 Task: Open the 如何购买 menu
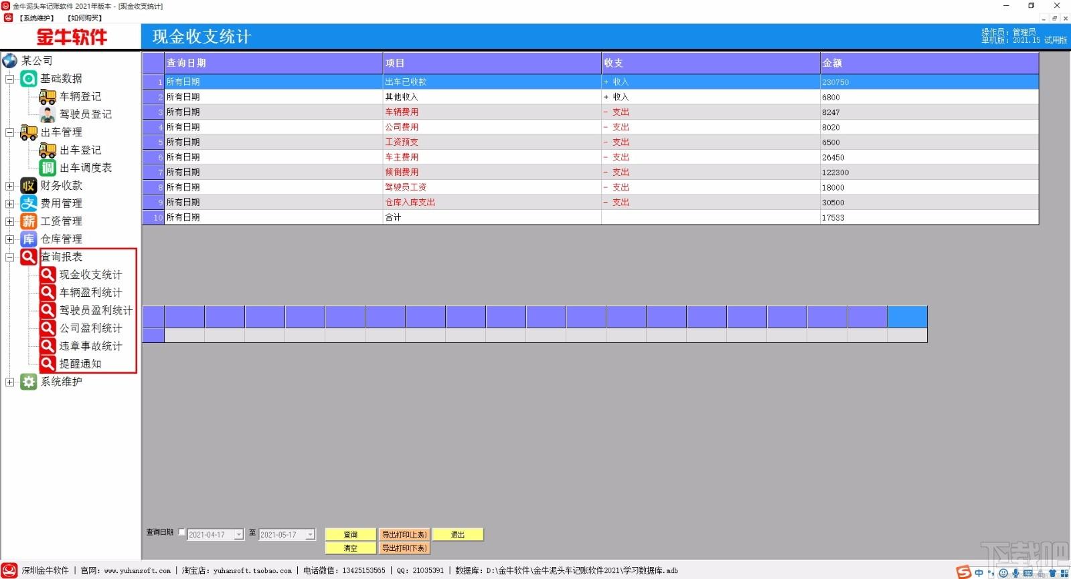point(84,18)
